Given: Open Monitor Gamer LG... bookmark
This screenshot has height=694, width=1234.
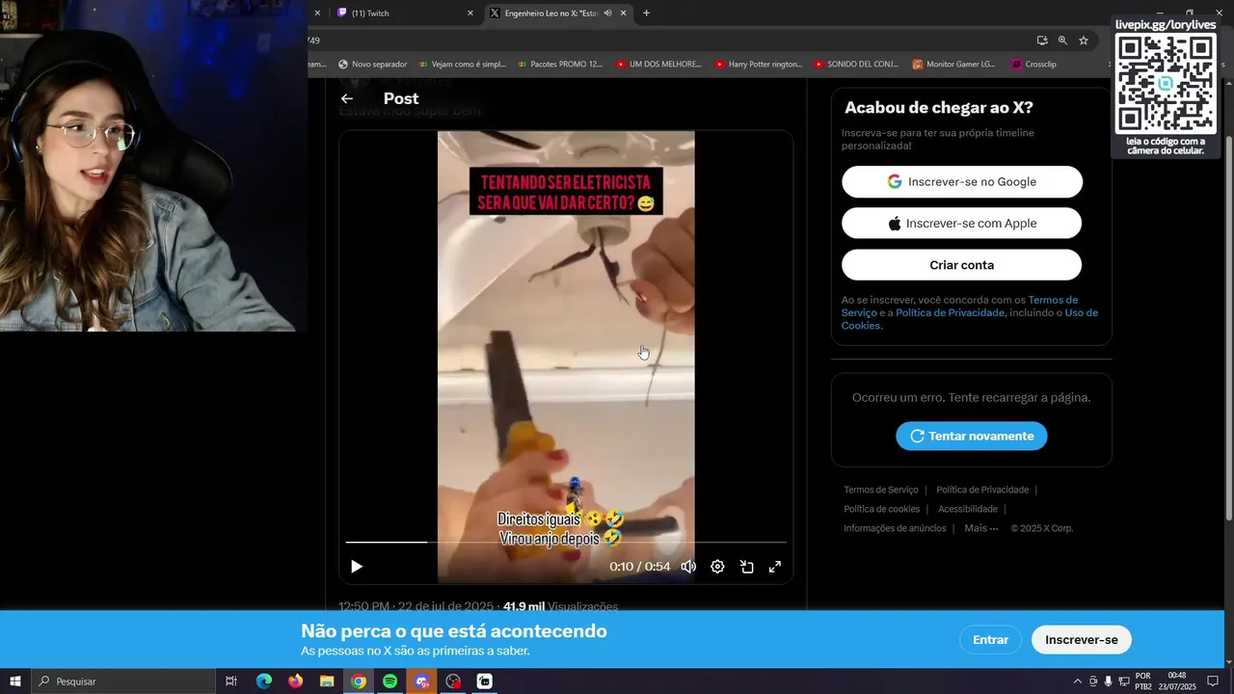Looking at the screenshot, I should [x=954, y=65].
